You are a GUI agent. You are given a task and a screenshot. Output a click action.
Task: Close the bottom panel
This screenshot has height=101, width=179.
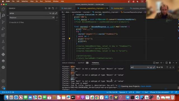pos(176,63)
